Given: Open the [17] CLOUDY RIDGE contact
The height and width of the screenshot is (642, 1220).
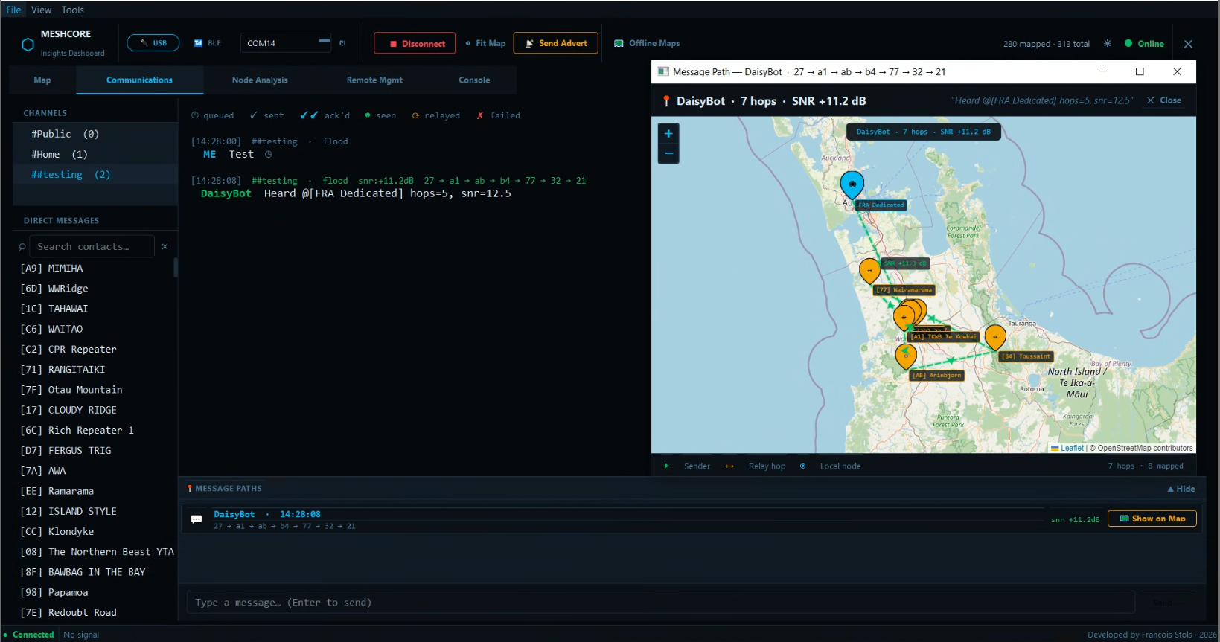Looking at the screenshot, I should (x=95, y=410).
